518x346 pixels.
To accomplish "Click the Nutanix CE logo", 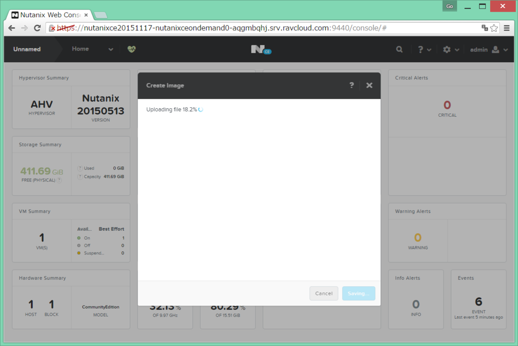I will click(261, 50).
